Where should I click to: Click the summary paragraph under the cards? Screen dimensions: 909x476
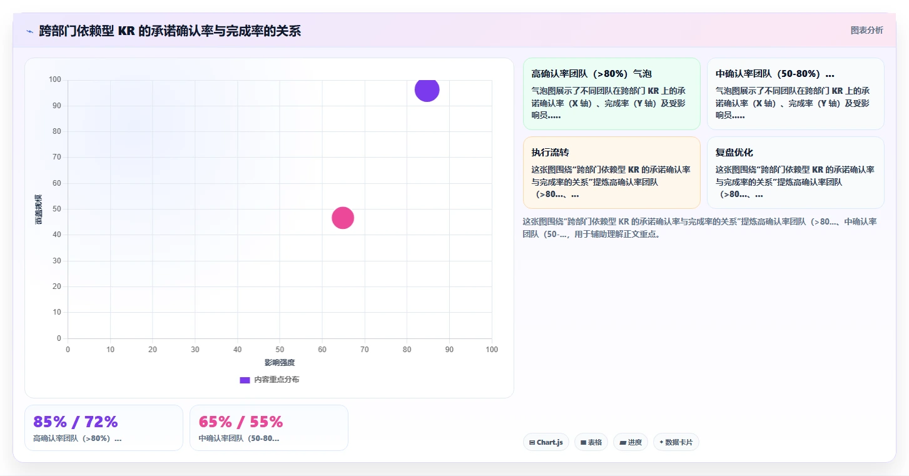699,228
